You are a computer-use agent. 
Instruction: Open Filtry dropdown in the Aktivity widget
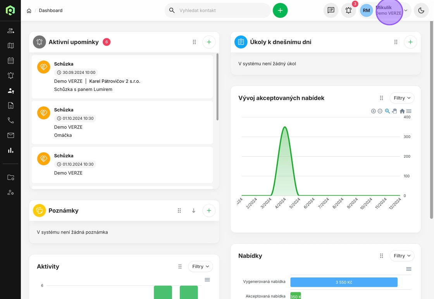(x=200, y=267)
